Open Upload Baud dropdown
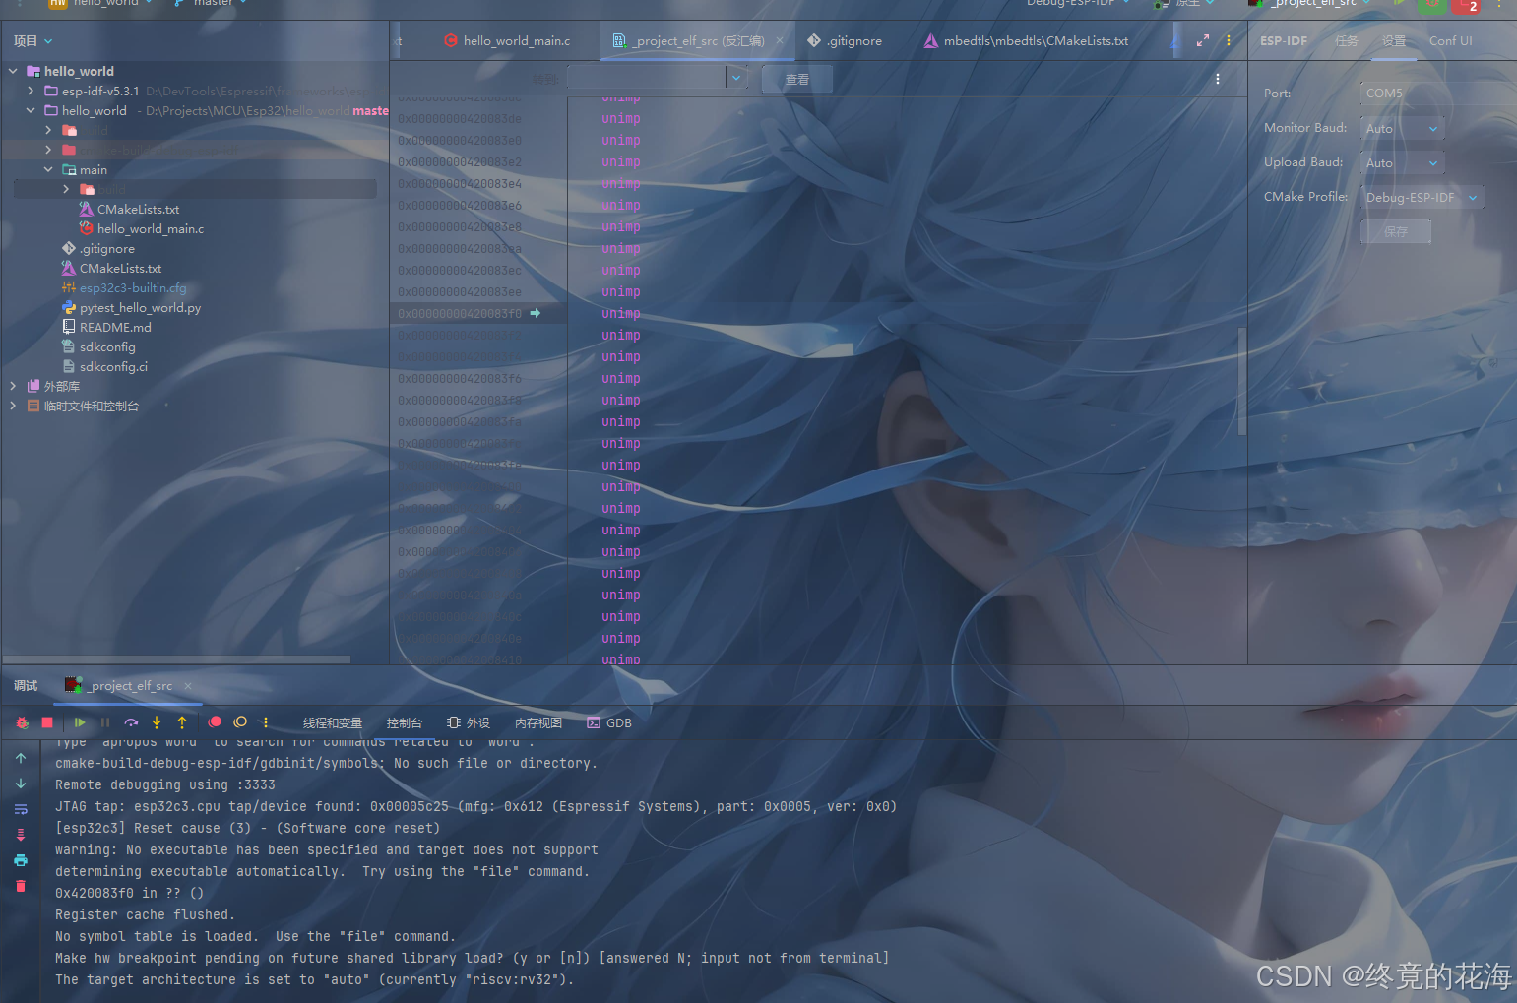The image size is (1517, 1003). [x=1403, y=163]
